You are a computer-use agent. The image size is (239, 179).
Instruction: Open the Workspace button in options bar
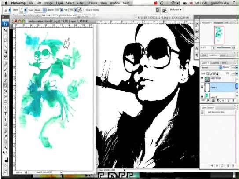click(176, 10)
